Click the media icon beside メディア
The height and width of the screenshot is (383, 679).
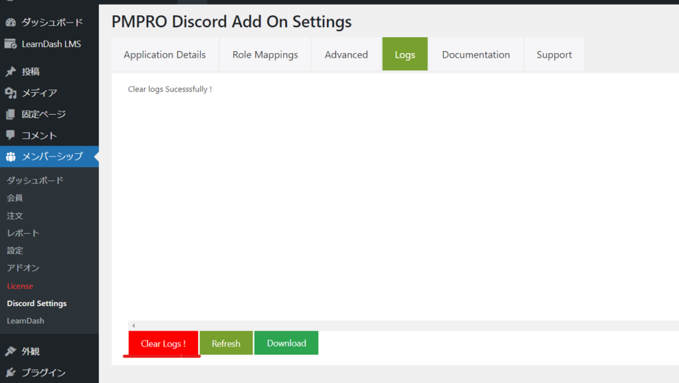pos(11,93)
